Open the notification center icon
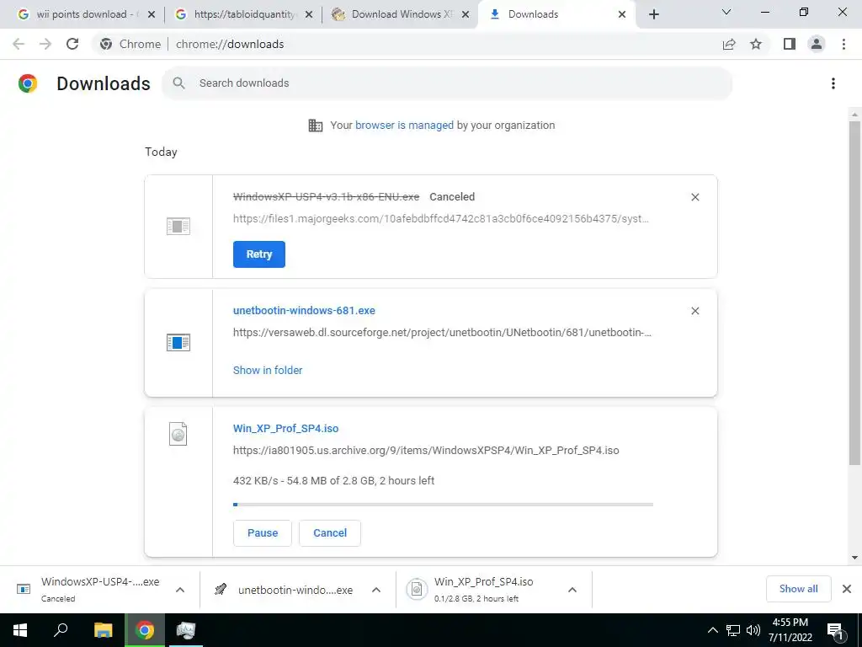Screen dimensions: 862x647 coord(836,630)
